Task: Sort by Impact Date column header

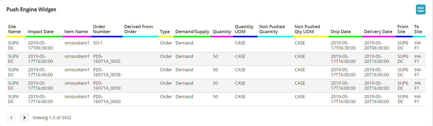Action: [x=41, y=32]
